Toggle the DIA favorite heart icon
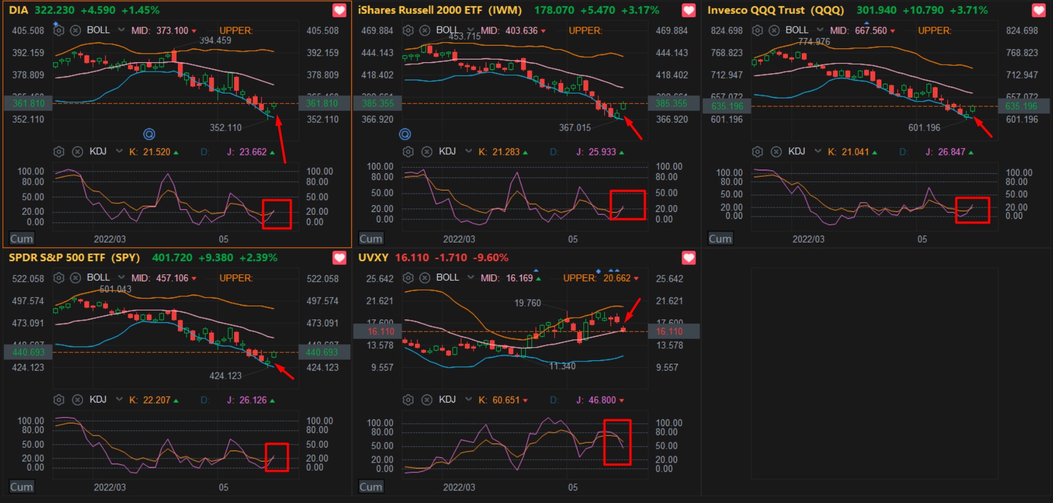1053x503 pixels. click(339, 10)
